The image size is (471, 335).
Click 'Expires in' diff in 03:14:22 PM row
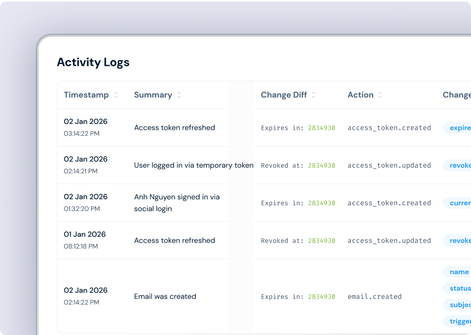point(298,128)
